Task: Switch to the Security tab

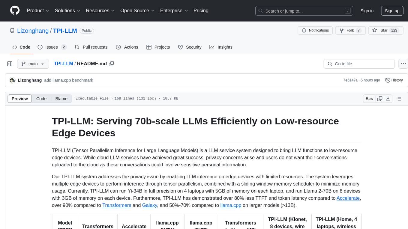Action: (x=190, y=47)
